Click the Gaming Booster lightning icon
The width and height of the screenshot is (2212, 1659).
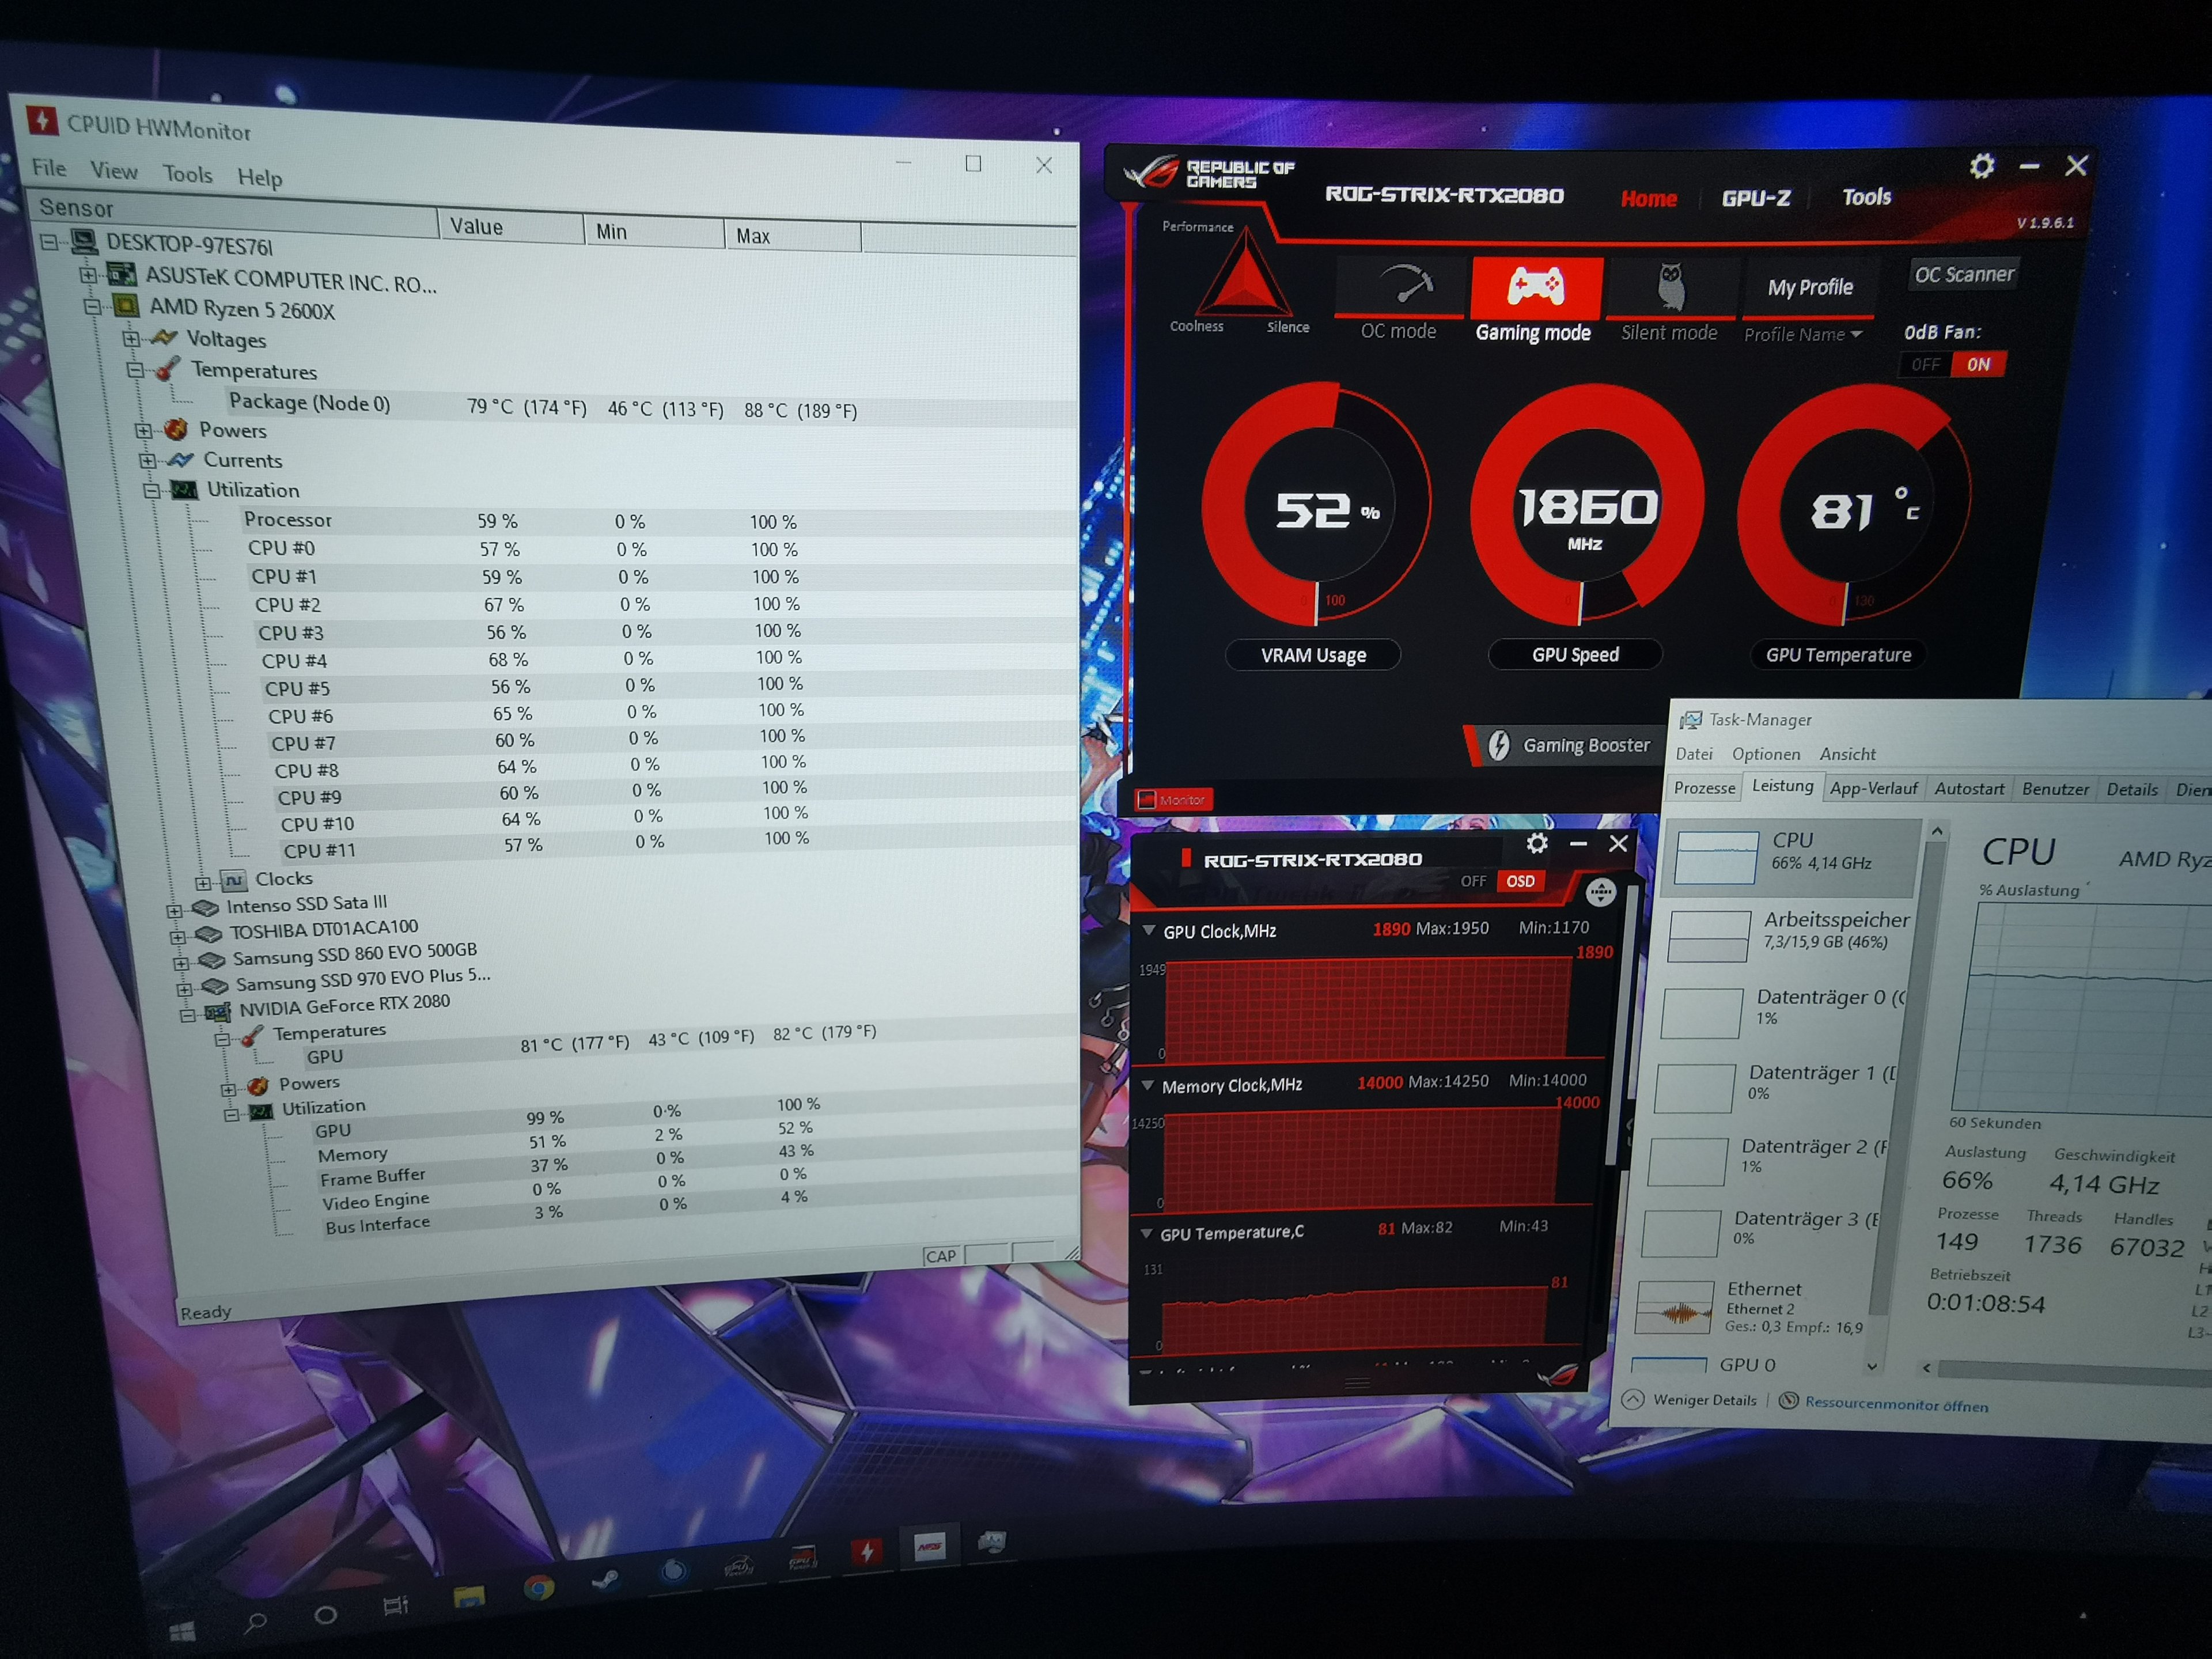pyautogui.click(x=1498, y=745)
